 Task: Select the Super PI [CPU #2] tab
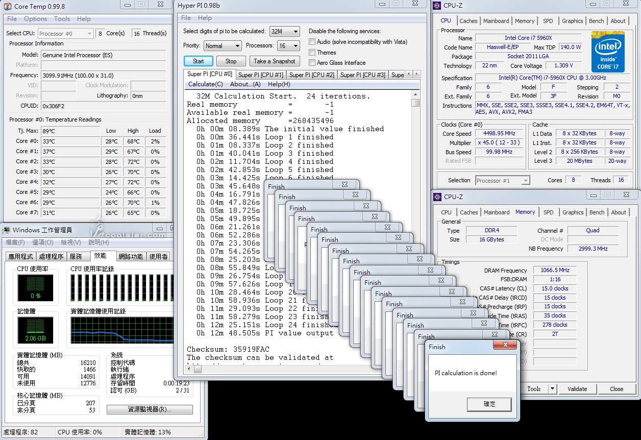(x=311, y=75)
